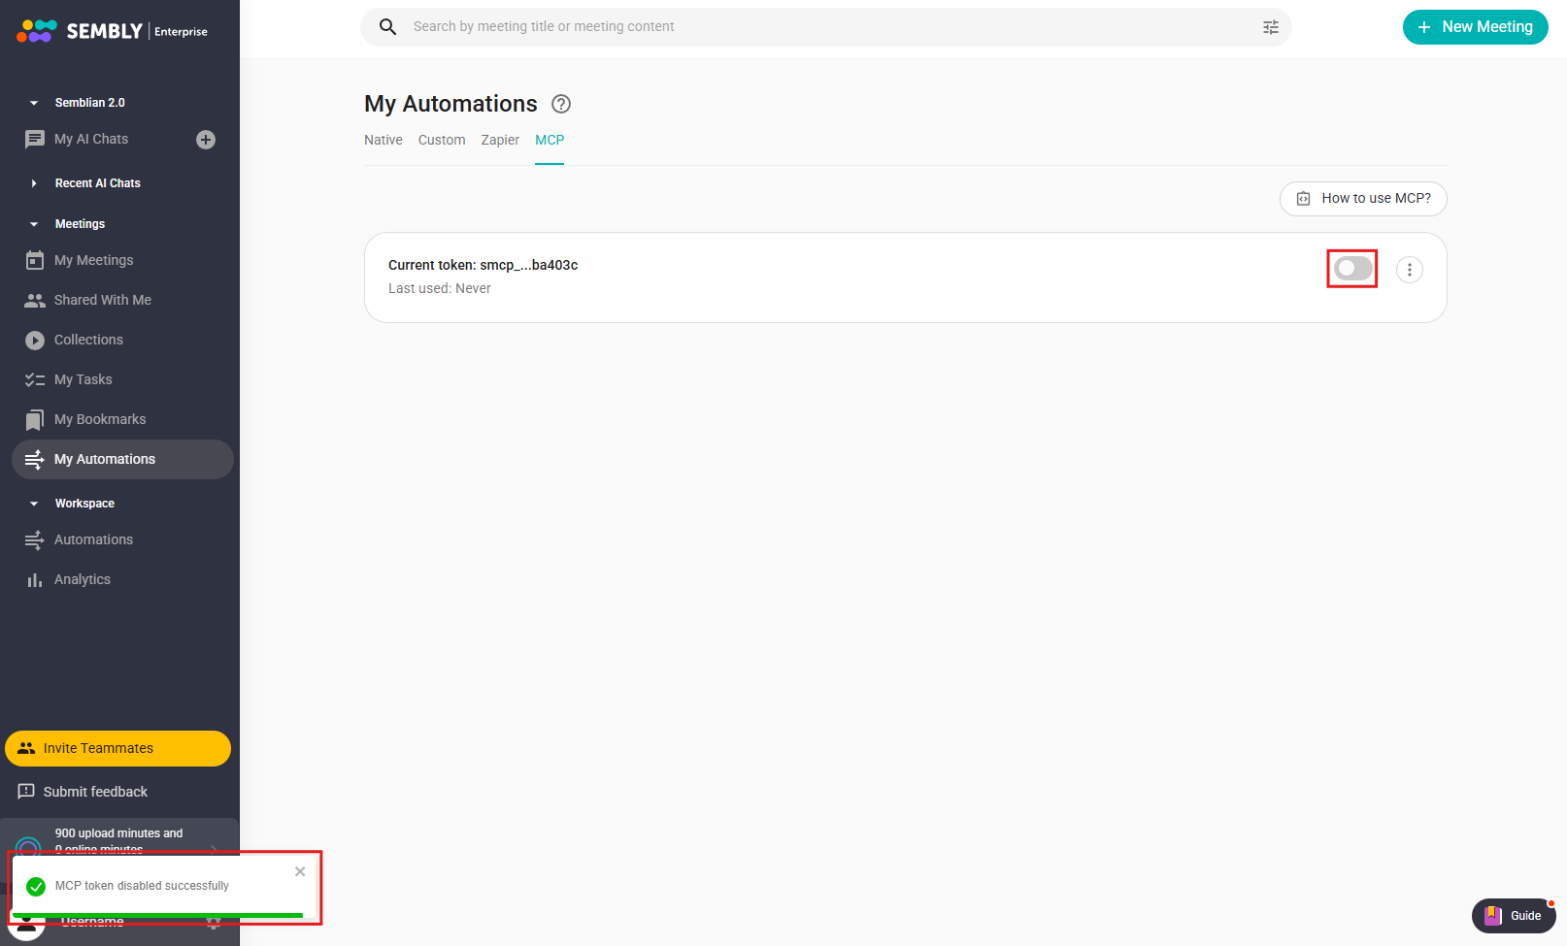The image size is (1567, 946).
Task: Open Workspace Analytics page
Action: pos(83,579)
